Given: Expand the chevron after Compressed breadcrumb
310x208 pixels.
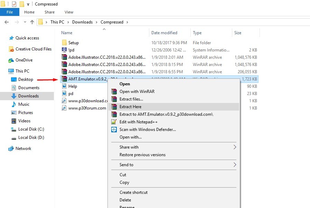Looking at the screenshot, I should click(x=127, y=22).
